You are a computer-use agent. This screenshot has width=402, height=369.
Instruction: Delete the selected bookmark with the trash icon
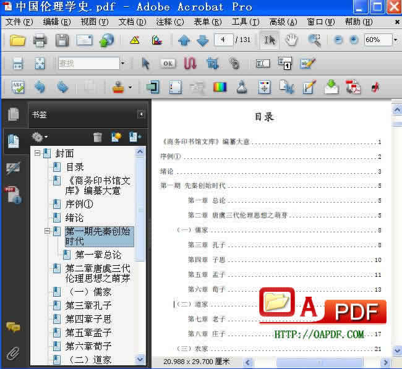tap(98, 137)
